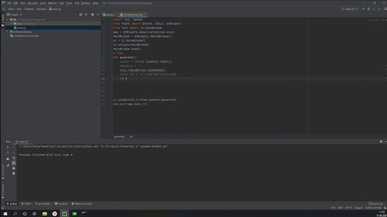Open the VCS menu
Screen dimensions: 387x217
point(77,3)
